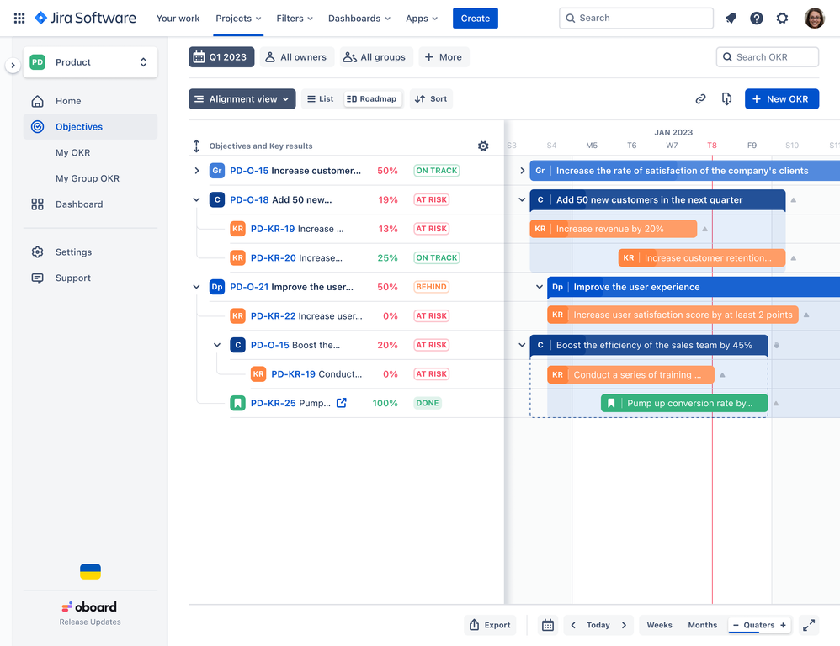
Task: Switch timeline scale to Months
Action: 703,625
